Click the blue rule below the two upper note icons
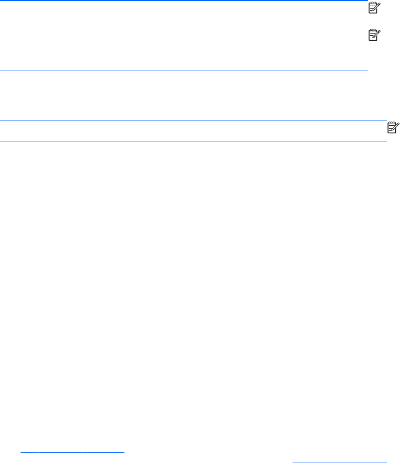This screenshot has height=463, width=400. [184, 69]
